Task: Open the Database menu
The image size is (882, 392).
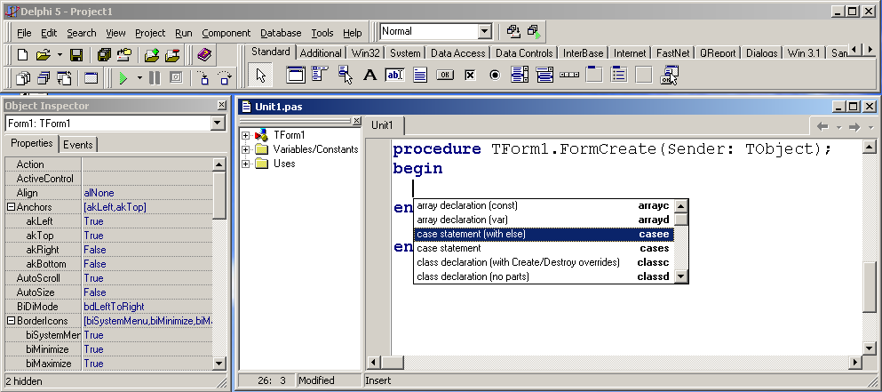Action: (281, 33)
